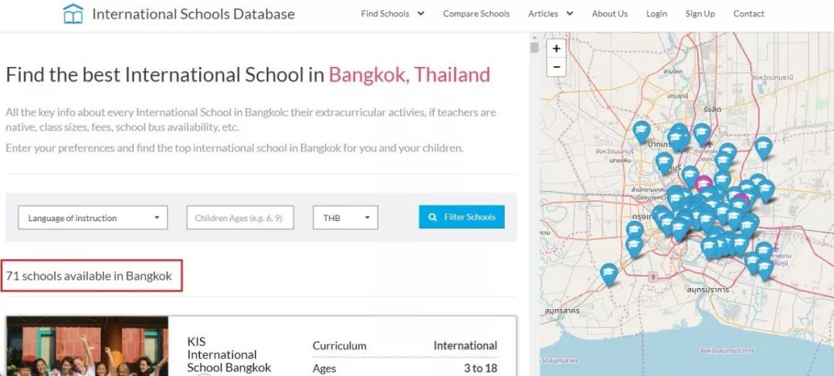The image size is (834, 376).
Task: Expand the Articles dropdown chevron
Action: 570,14
